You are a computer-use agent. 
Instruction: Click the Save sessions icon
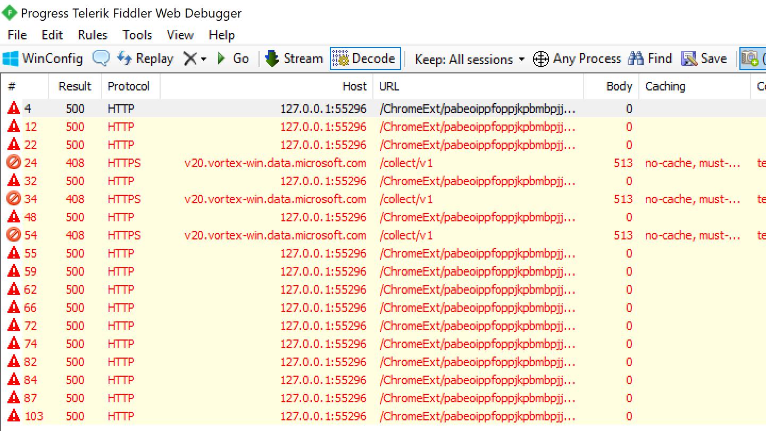click(689, 59)
